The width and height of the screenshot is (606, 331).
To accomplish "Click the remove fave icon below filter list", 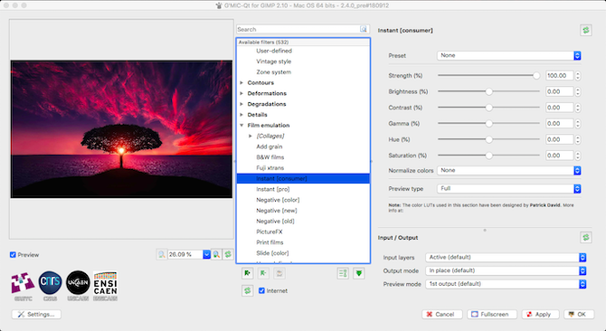I will pos(263,273).
